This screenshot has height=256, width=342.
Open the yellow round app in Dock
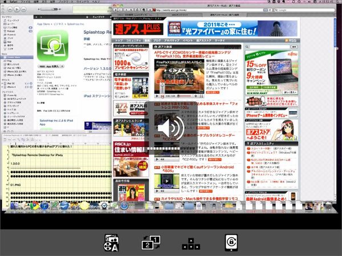coord(84,205)
